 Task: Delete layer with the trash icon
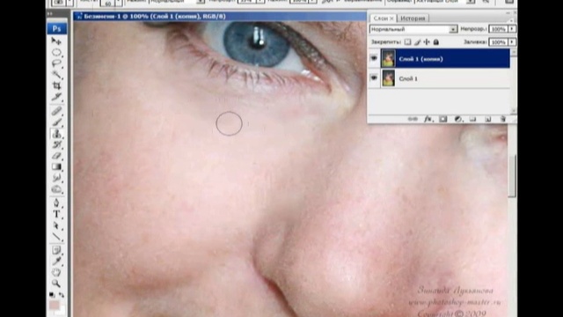click(503, 119)
